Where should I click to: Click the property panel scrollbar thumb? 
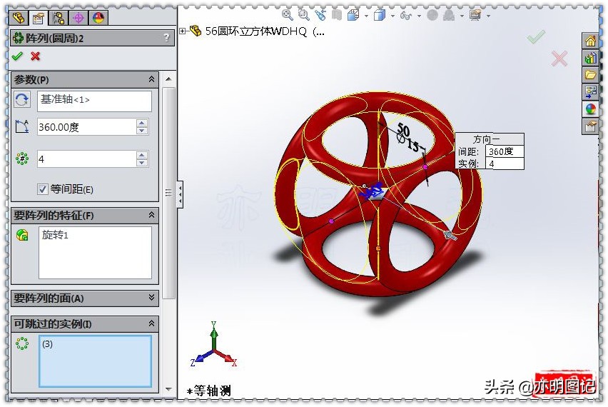coord(168,193)
